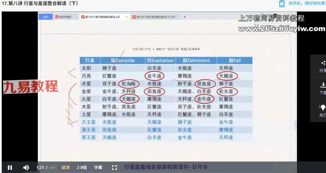The height and width of the screenshot is (173, 326).
Task: Select the 稻壳模板 tab
Action: click(65, 17)
